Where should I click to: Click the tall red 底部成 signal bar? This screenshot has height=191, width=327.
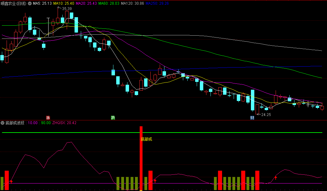[x=141, y=158]
